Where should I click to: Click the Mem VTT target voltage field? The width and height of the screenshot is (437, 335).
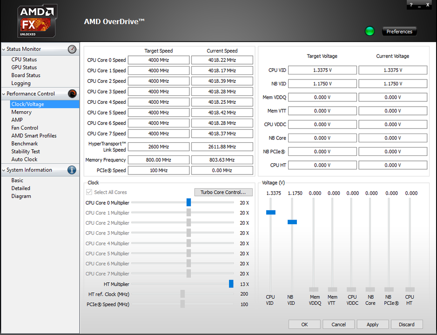[322, 111]
